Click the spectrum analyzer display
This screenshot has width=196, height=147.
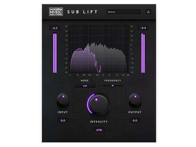(x=99, y=49)
